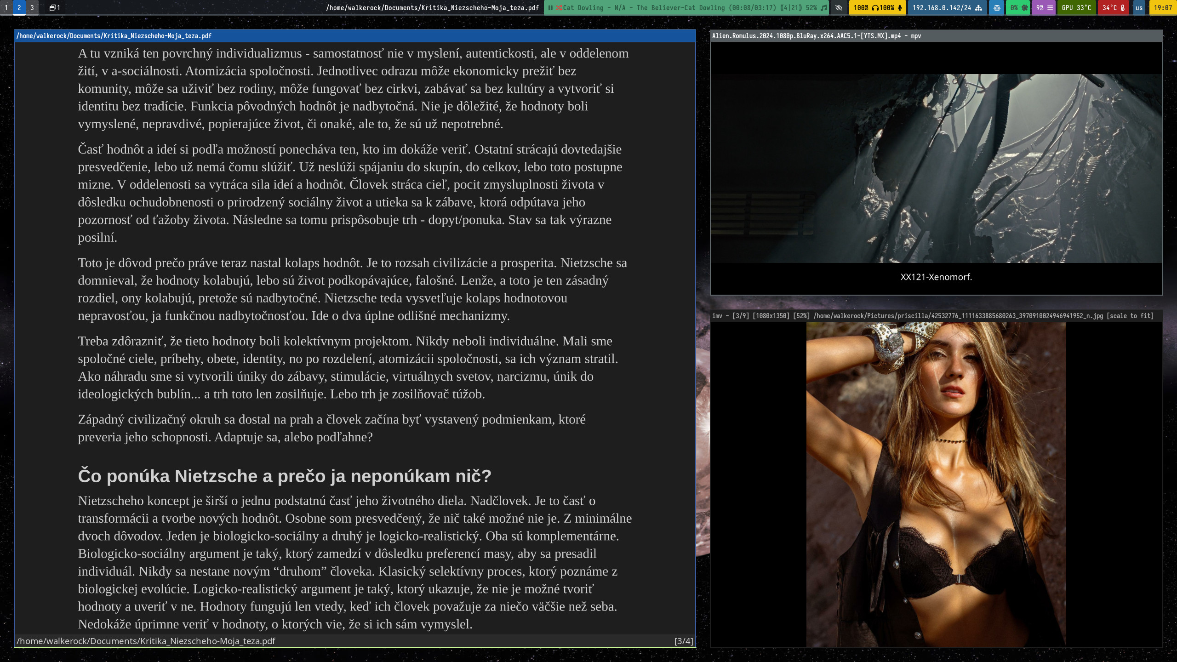Click the imv priscilla image title bar
This screenshot has width=1177, height=662.
[932, 316]
